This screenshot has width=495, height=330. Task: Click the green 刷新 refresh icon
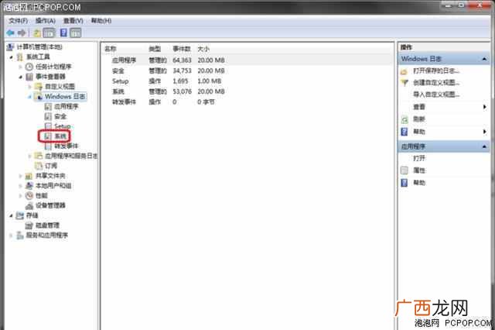[x=405, y=119]
